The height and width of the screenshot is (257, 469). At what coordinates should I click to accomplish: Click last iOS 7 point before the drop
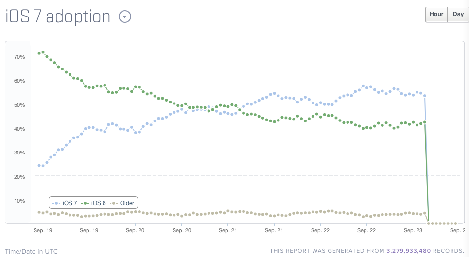pyautogui.click(x=425, y=95)
